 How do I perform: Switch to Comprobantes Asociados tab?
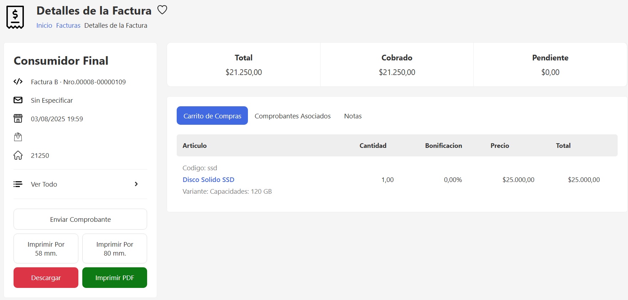tap(292, 116)
